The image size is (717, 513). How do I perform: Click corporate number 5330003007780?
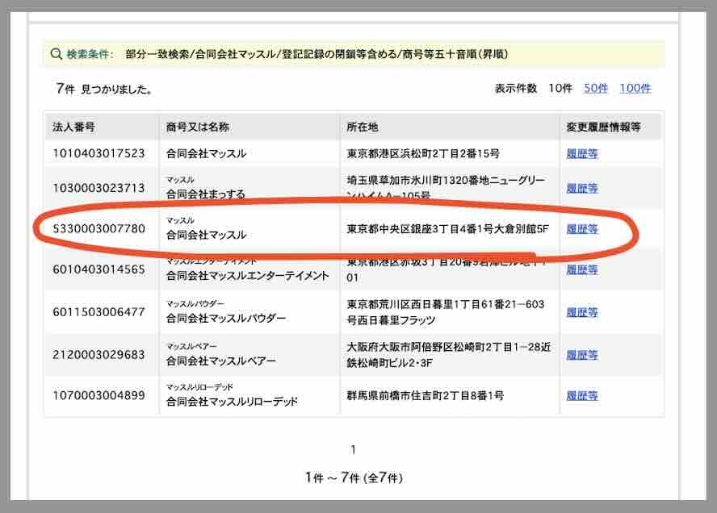click(x=99, y=229)
